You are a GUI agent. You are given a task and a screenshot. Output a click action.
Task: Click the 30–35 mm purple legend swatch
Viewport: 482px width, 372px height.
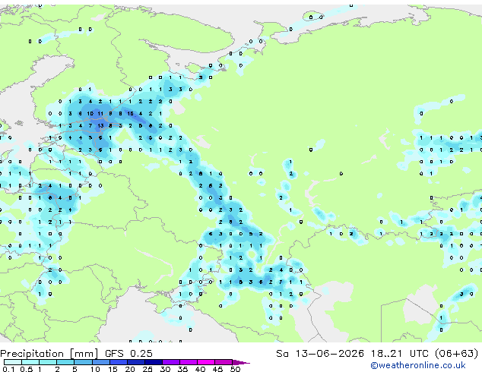[x=170, y=362]
